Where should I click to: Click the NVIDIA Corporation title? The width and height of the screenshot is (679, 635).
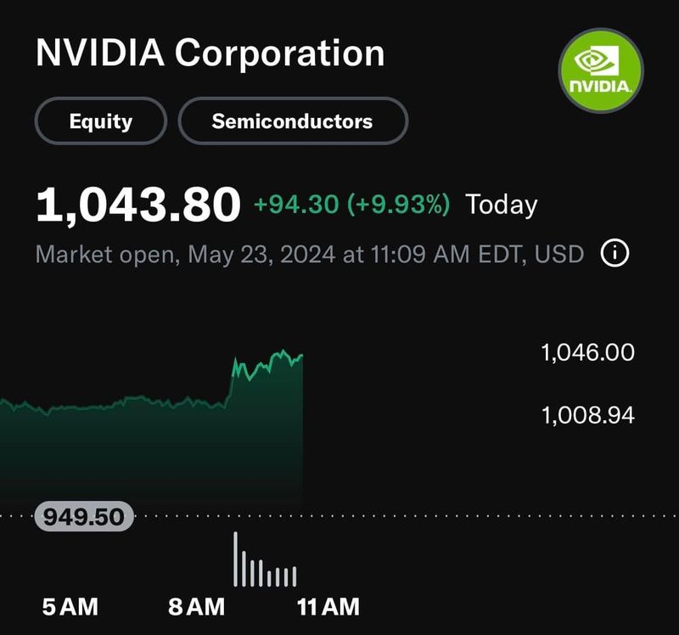pyautogui.click(x=210, y=54)
